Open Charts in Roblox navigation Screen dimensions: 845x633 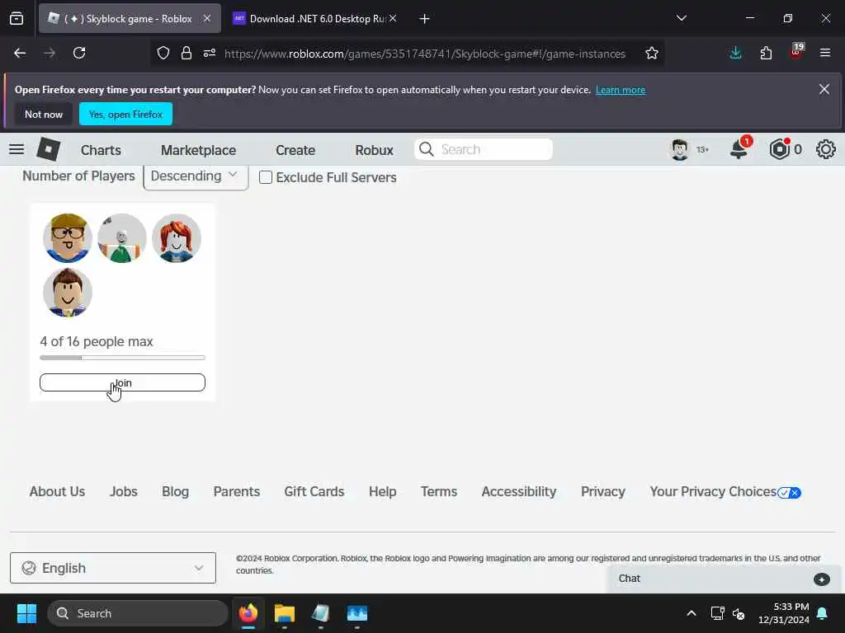click(101, 150)
